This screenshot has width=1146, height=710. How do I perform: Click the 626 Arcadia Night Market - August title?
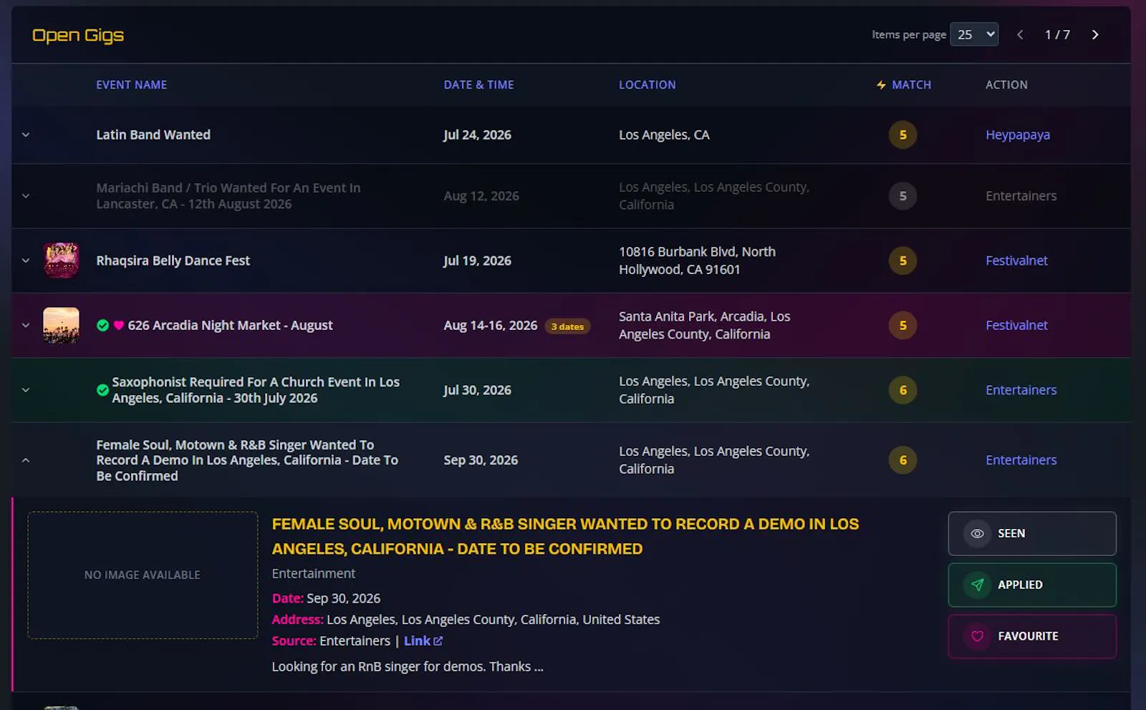pyautogui.click(x=230, y=325)
